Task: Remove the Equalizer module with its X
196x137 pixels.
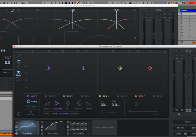Action: (x=16, y=122)
